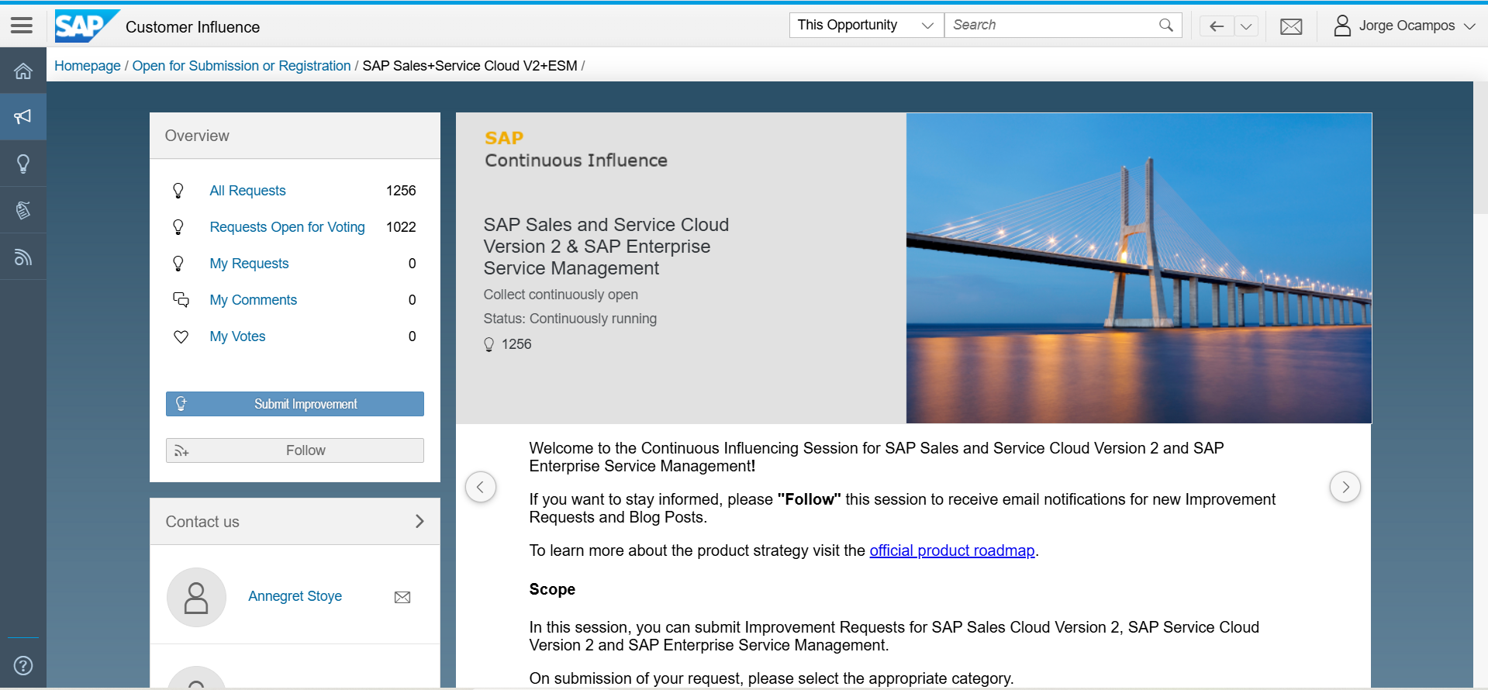
Task: Expand the Contact us section chevron
Action: pyautogui.click(x=419, y=522)
